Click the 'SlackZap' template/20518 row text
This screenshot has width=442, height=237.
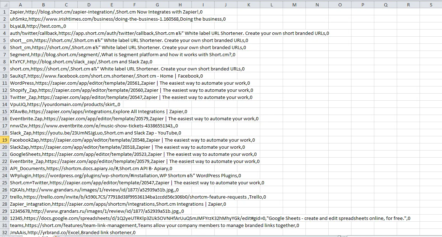click(x=128, y=147)
